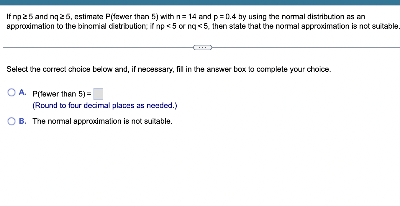Click the 'Round to four decimal places' hint text
This screenshot has height=206, width=400.
[x=105, y=105]
